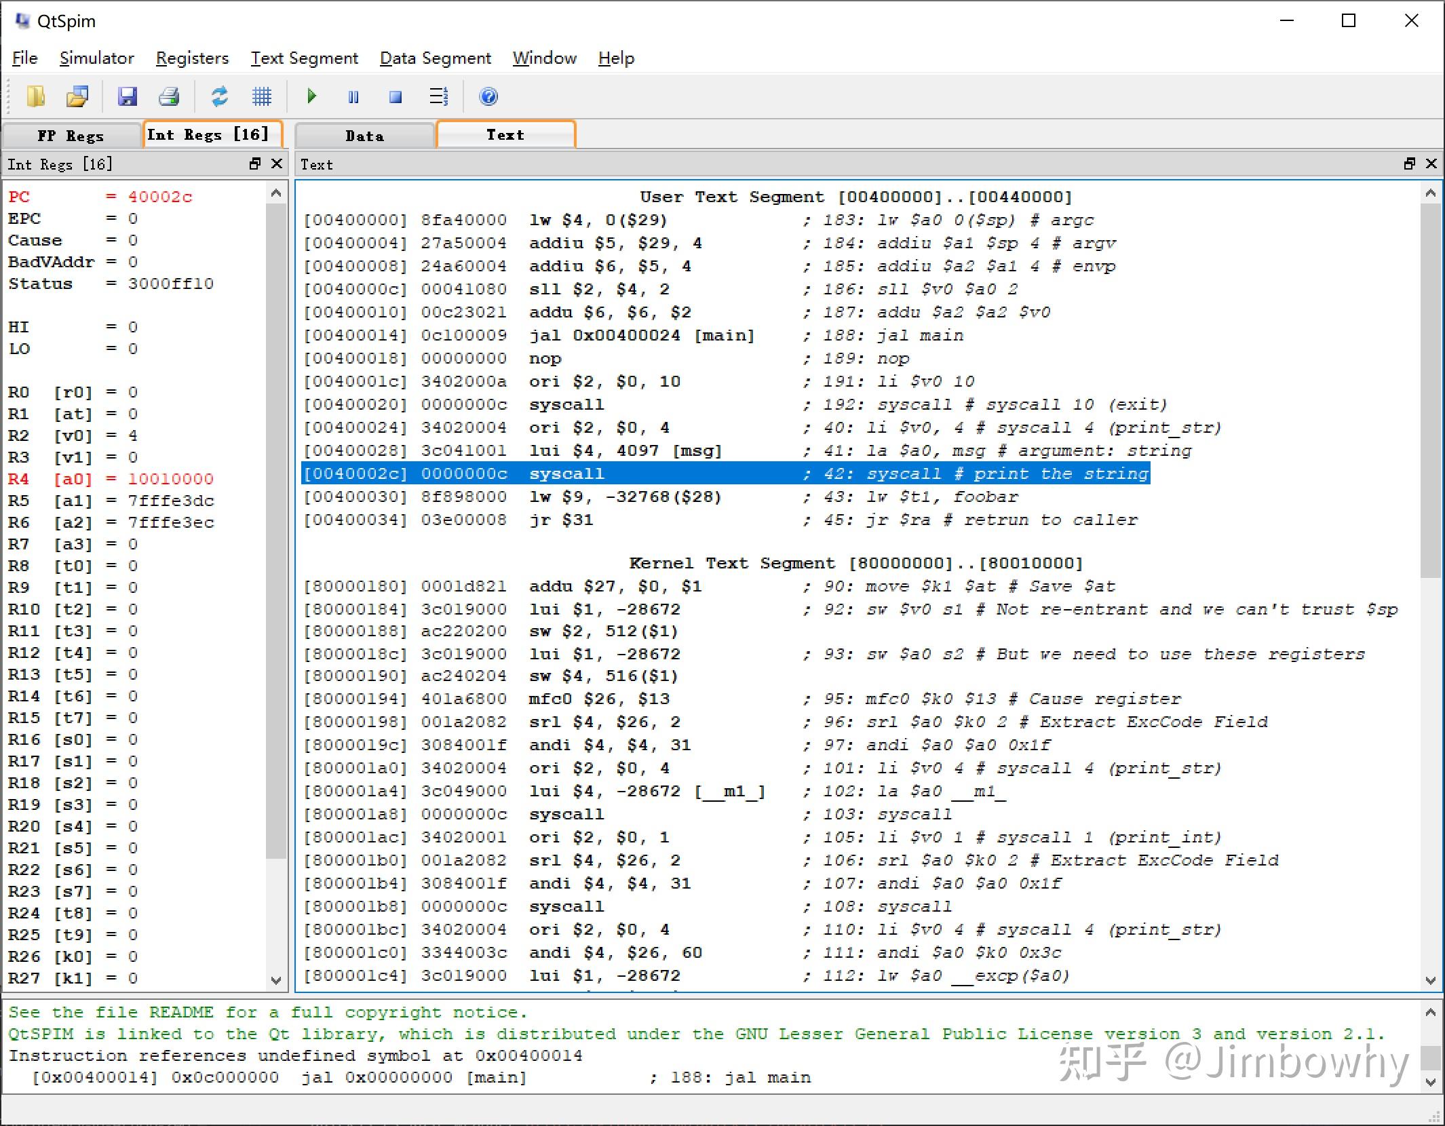Save log file using floppy icon
This screenshot has width=1445, height=1126.
pyautogui.click(x=127, y=96)
